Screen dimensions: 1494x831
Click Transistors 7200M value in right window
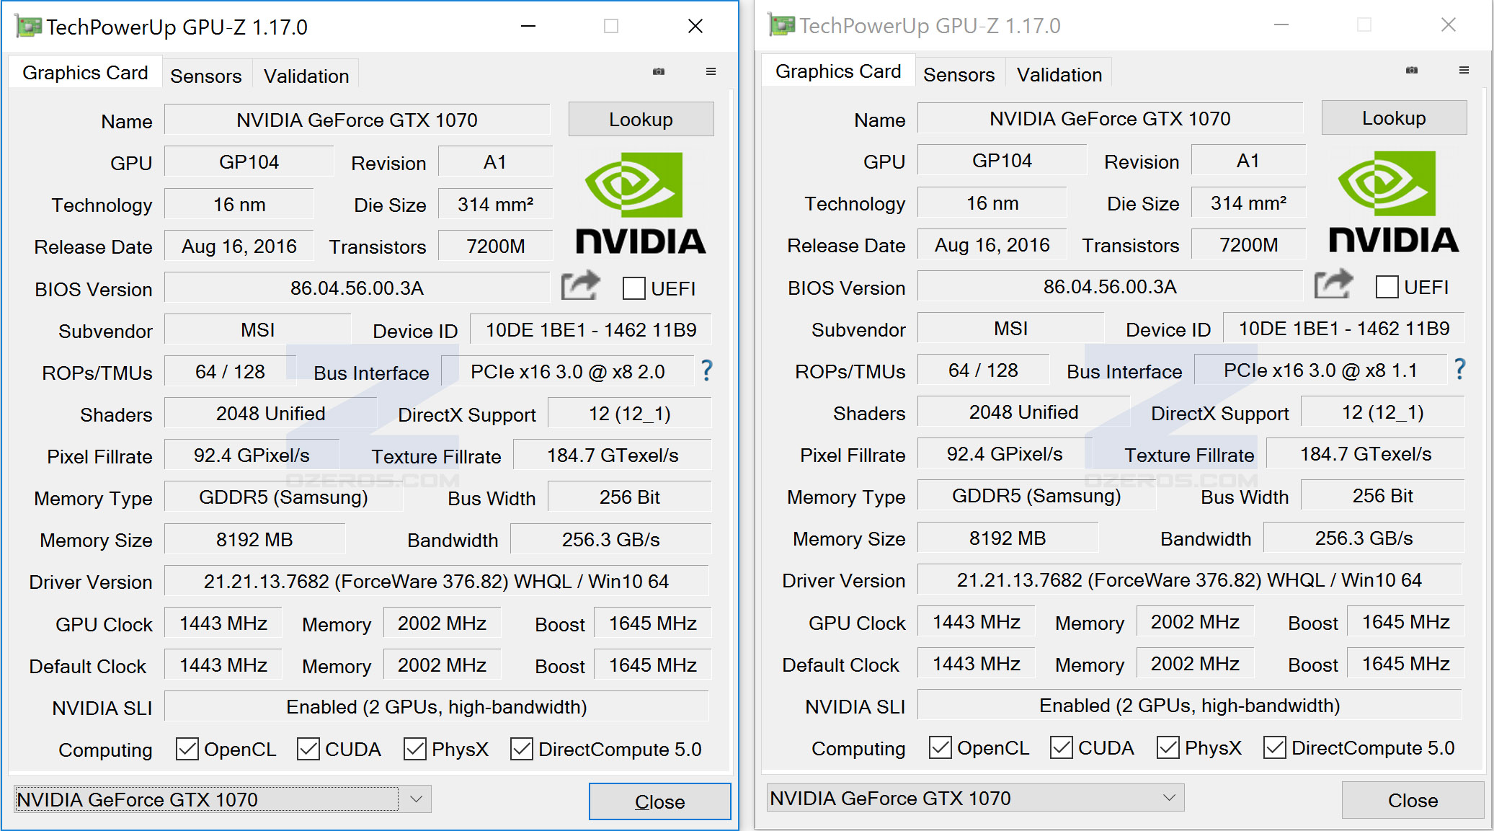(1249, 245)
